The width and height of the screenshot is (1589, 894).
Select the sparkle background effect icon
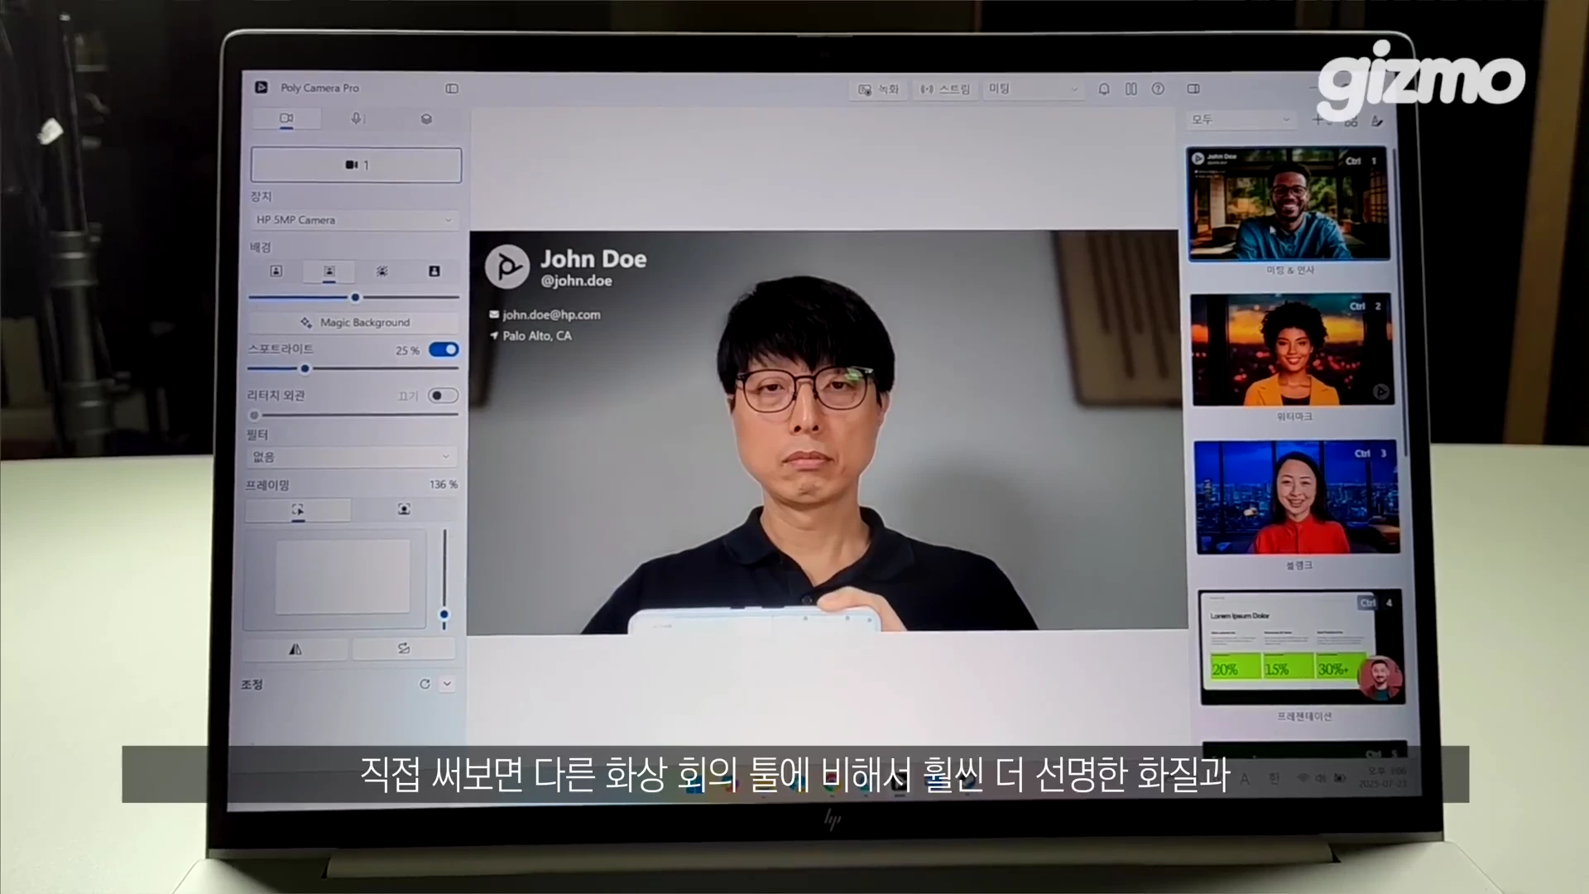(382, 272)
